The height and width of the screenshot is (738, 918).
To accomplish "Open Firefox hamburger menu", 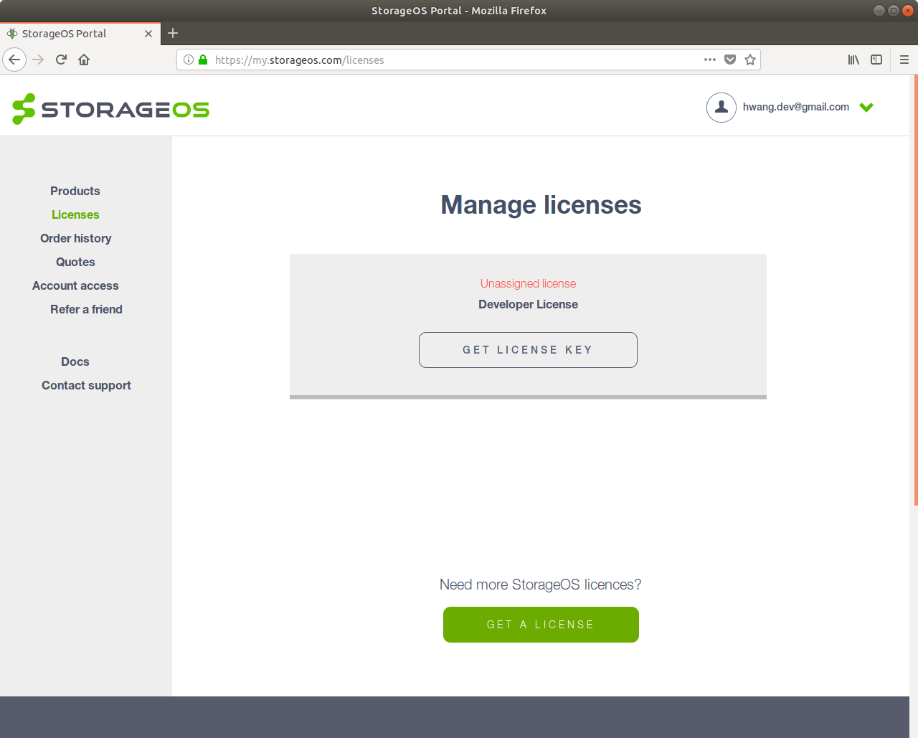I will (904, 60).
